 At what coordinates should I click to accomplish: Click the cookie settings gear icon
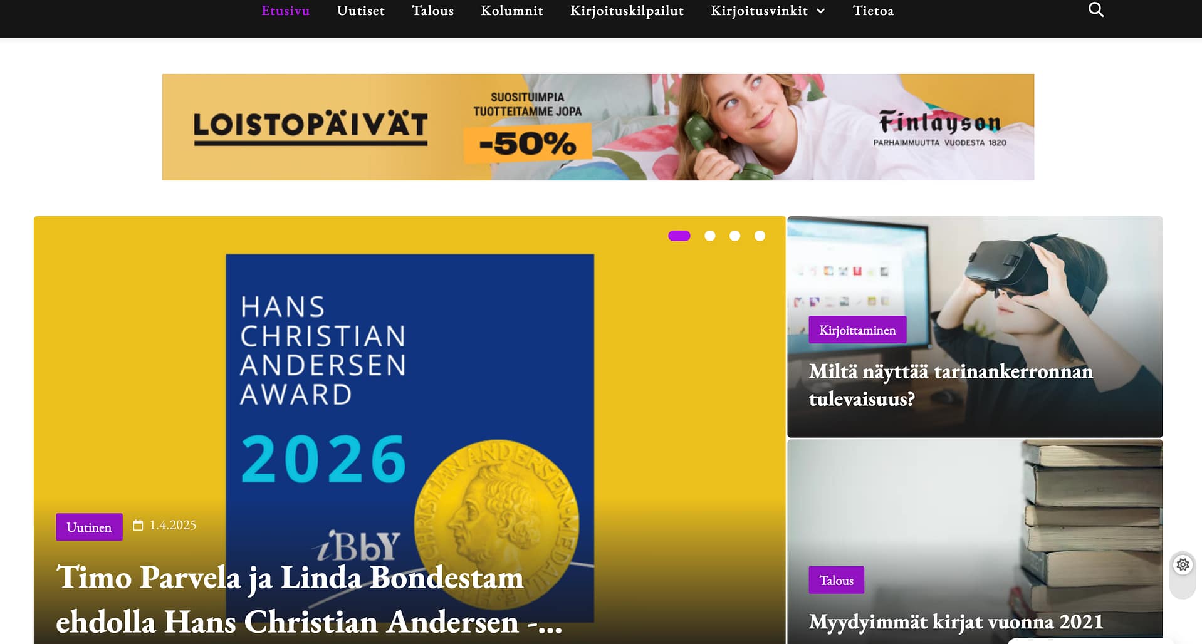click(x=1183, y=564)
